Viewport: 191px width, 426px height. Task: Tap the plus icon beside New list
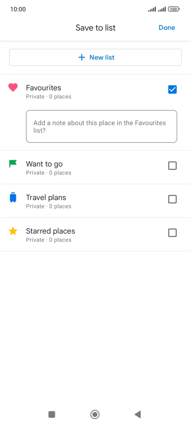pos(82,57)
